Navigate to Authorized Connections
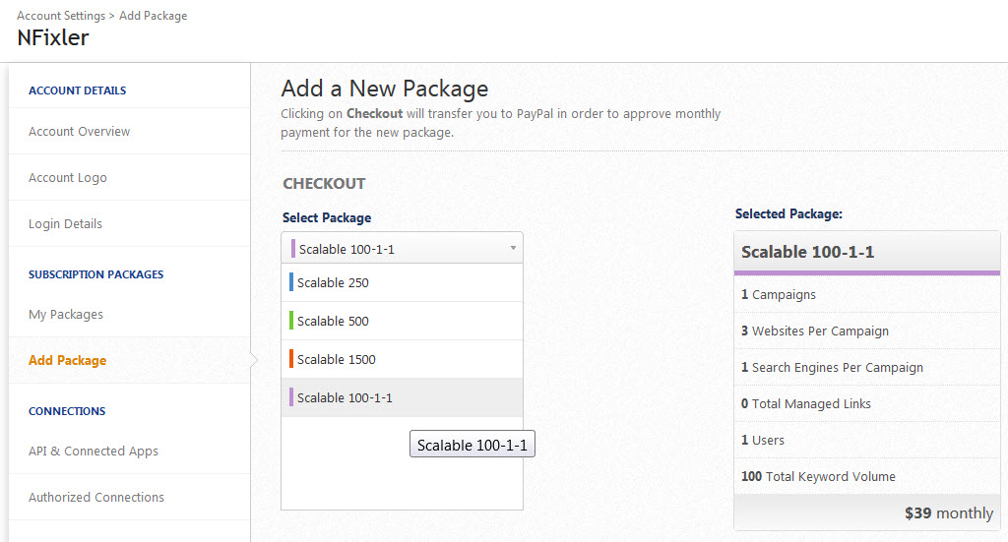Screen dimensions: 1008x542 (95, 498)
